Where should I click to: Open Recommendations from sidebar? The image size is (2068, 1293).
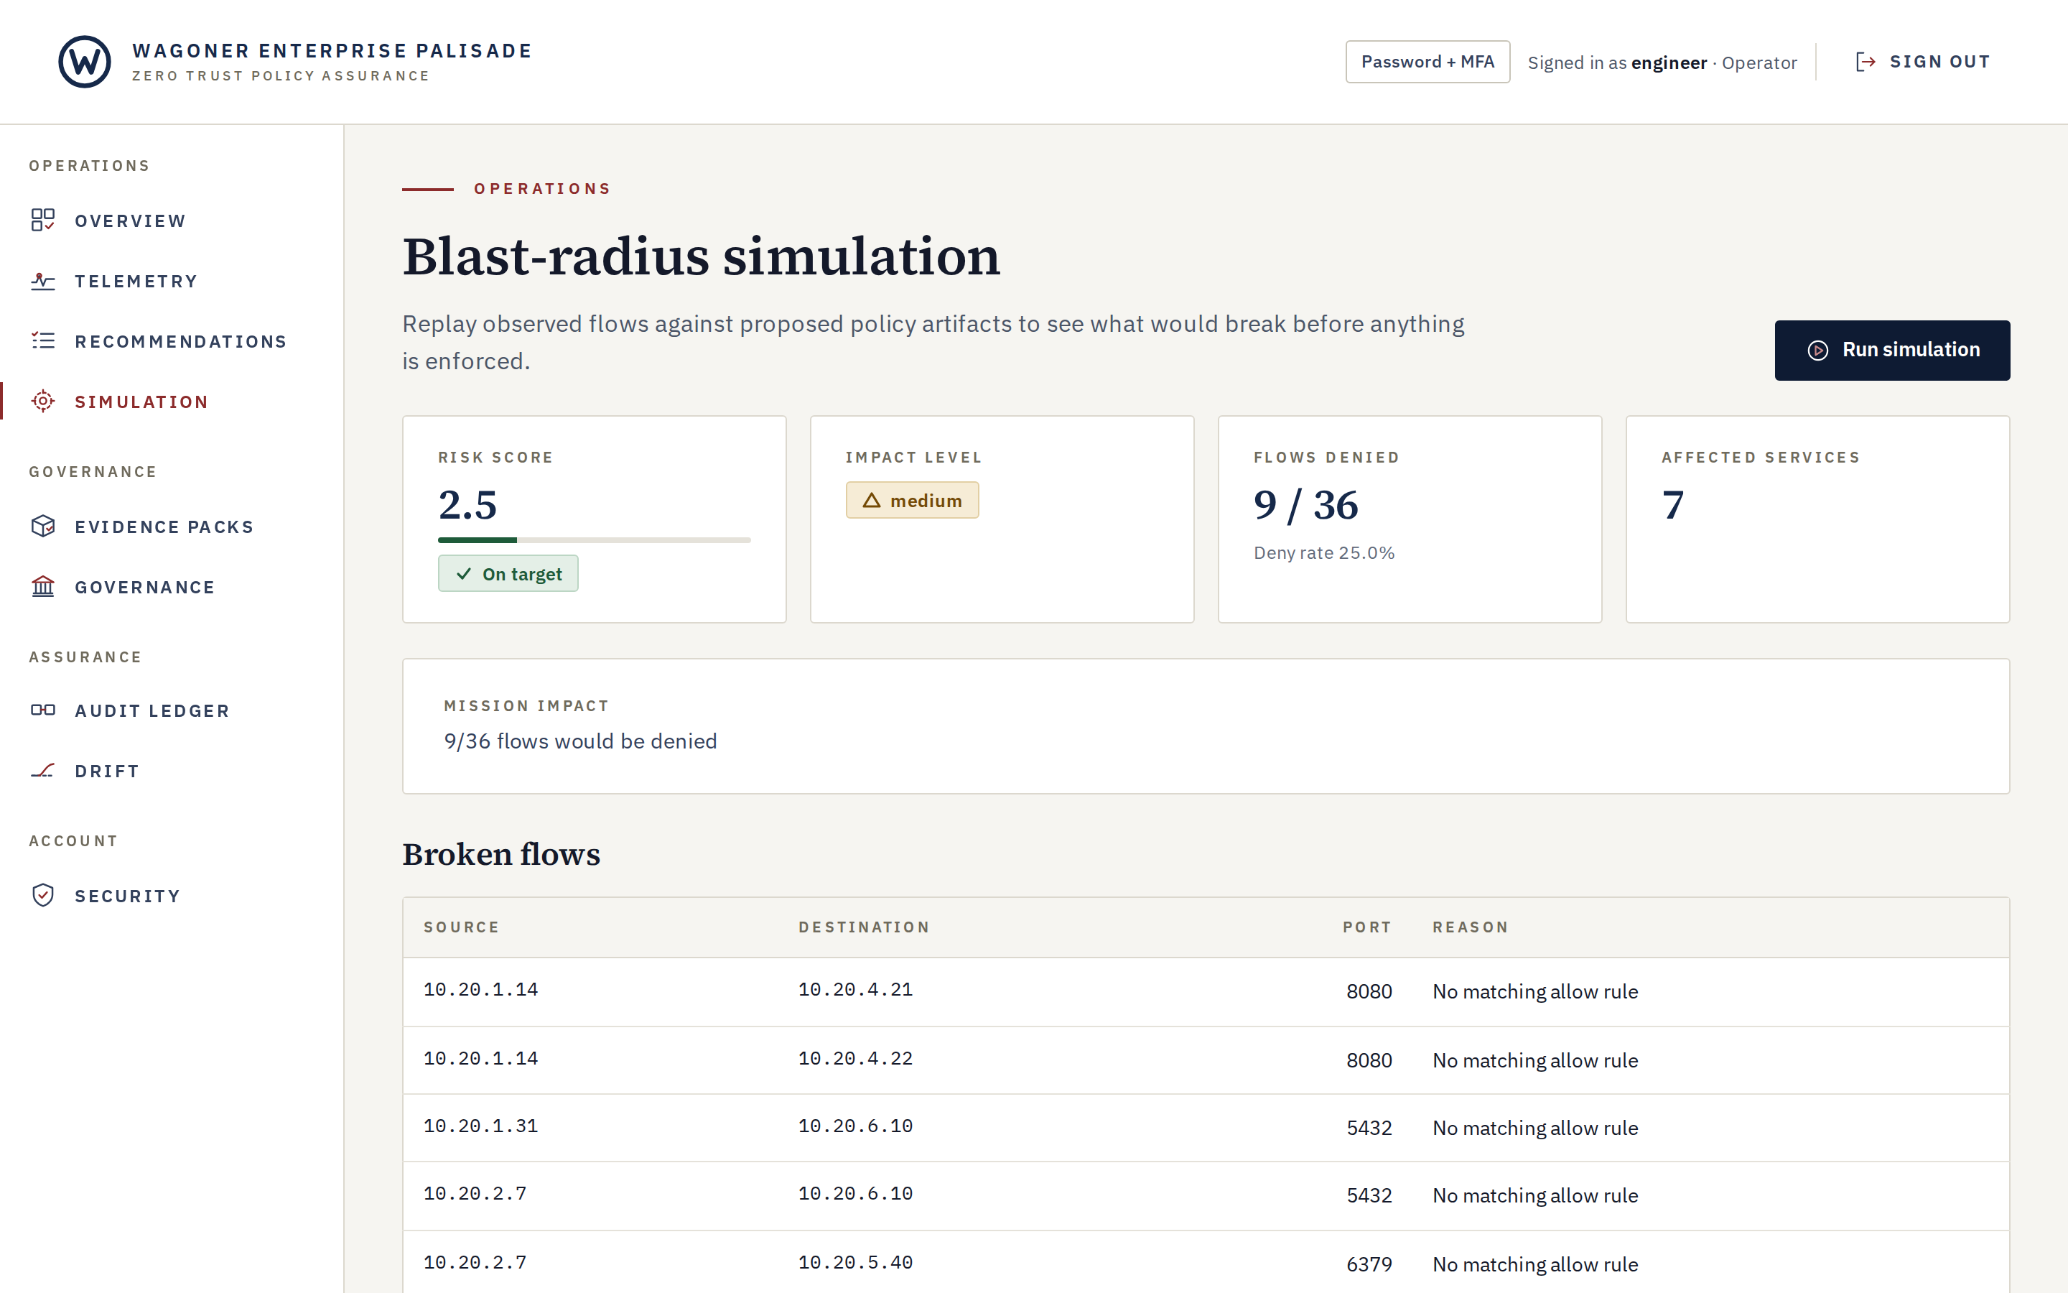click(171, 341)
